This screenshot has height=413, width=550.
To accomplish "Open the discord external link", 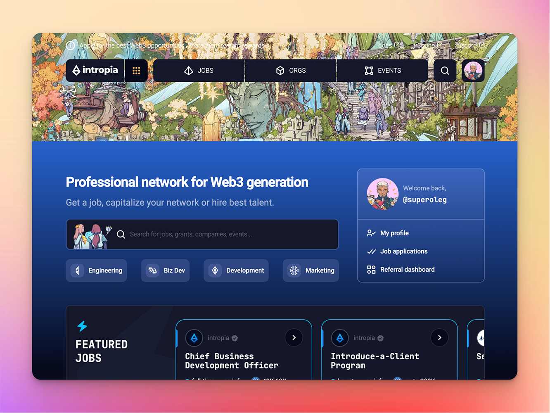I will point(470,45).
